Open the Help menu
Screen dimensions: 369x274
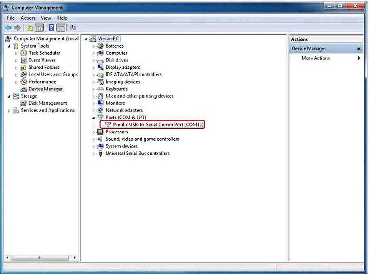pyautogui.click(x=62, y=18)
